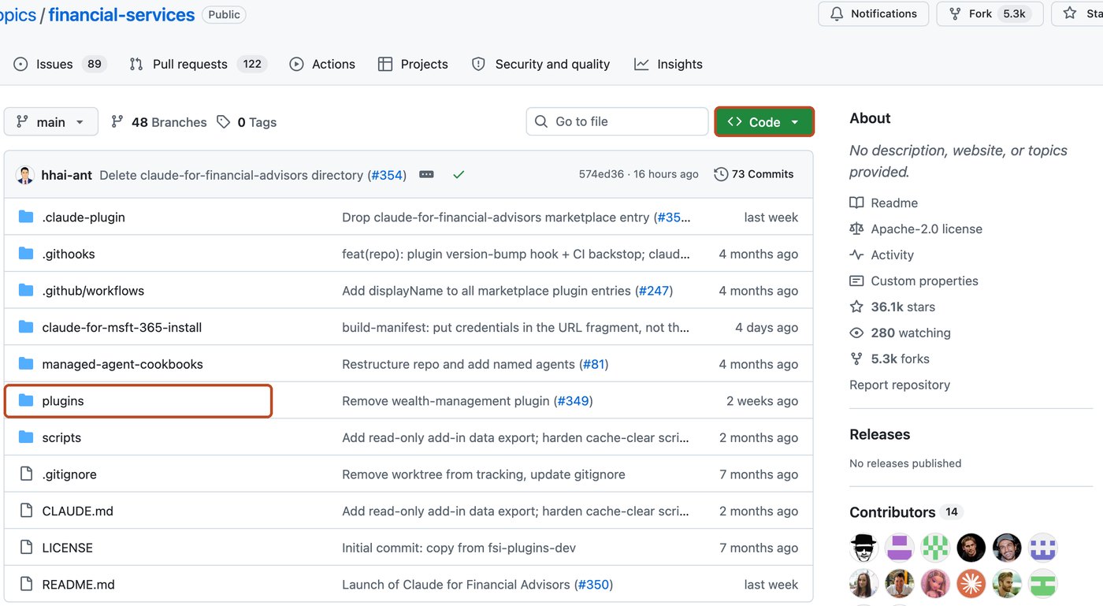1103x606 pixels.
Task: View the 48 Branches link
Action: 158,122
